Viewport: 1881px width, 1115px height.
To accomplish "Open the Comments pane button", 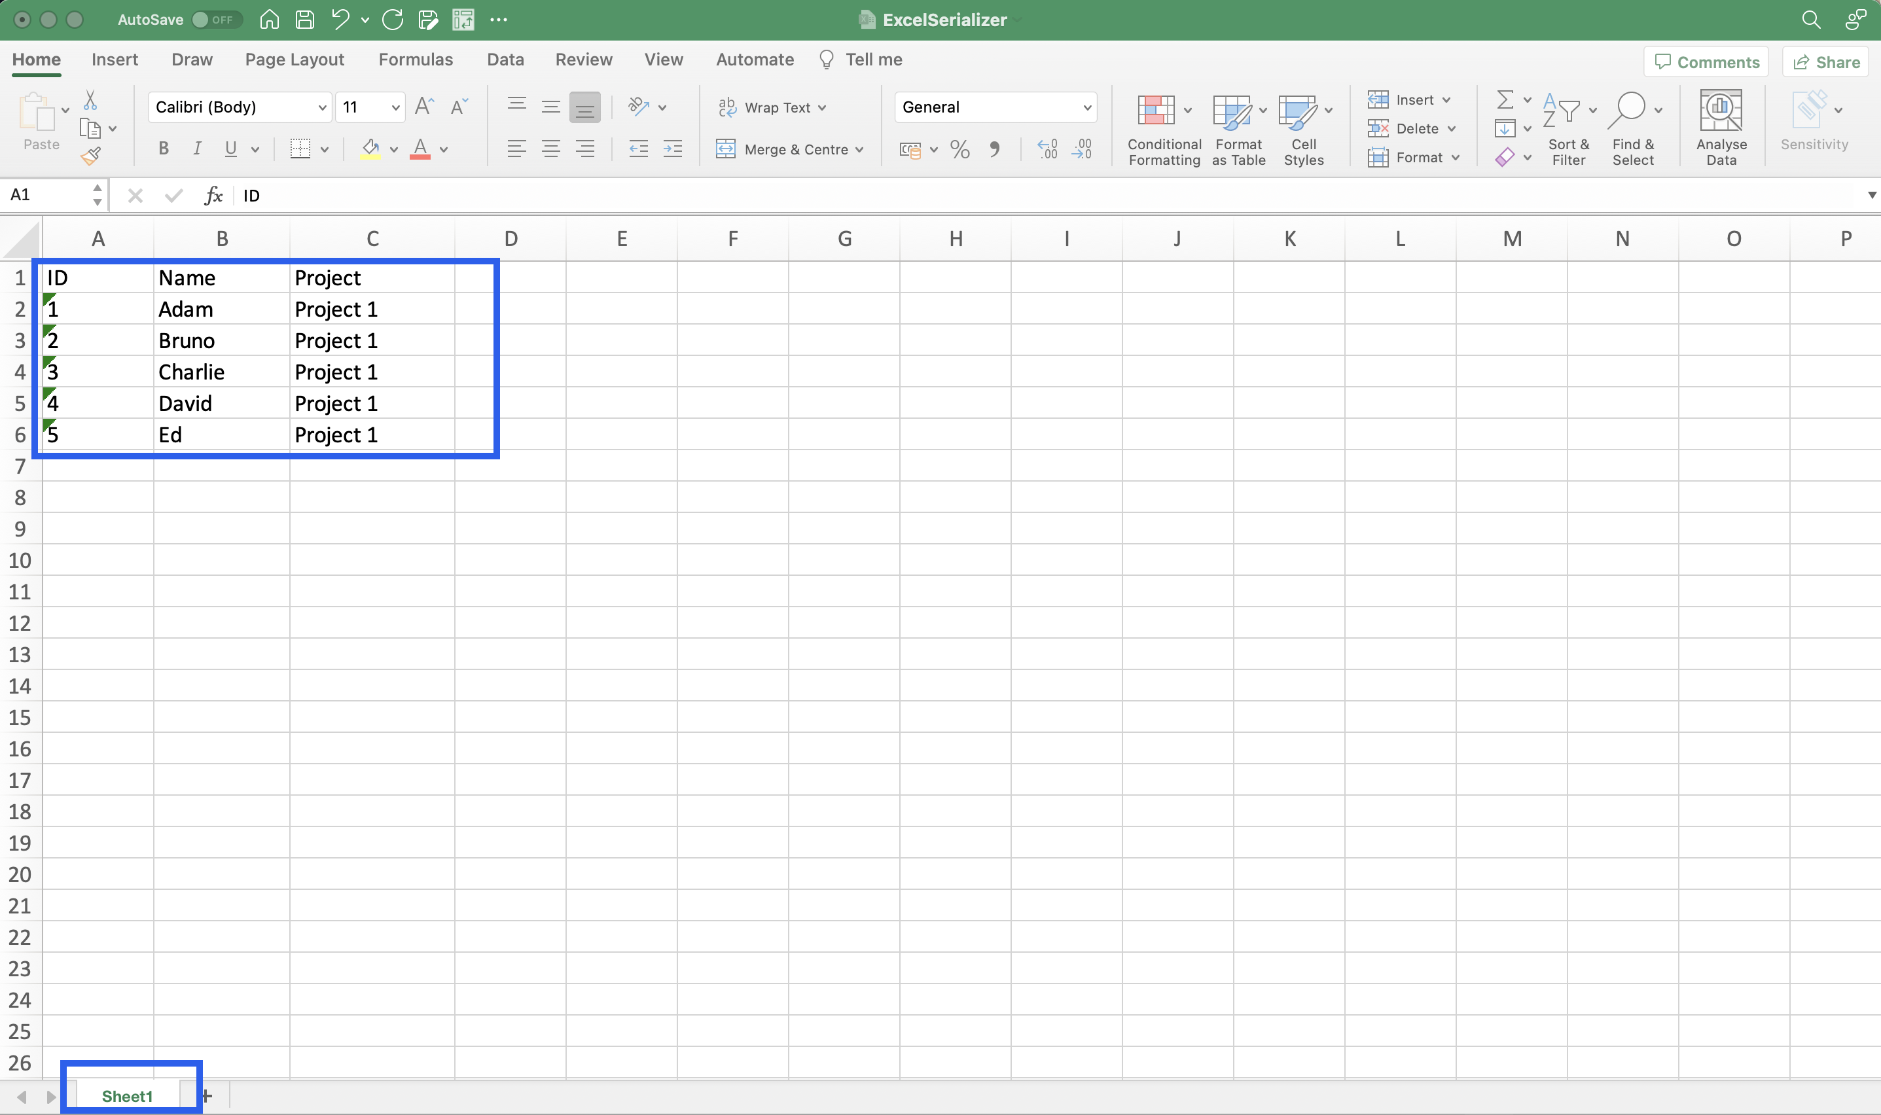I will point(1706,62).
